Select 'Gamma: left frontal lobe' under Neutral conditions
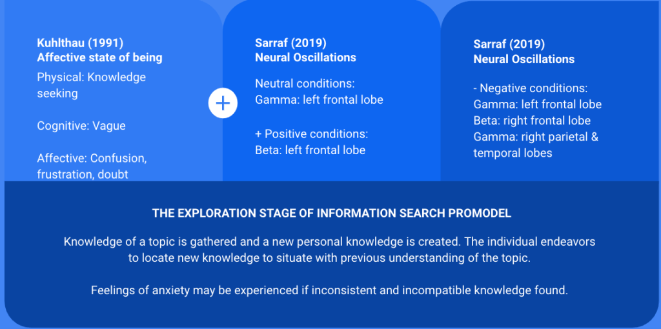Viewport: 661px width, 329px height. (319, 100)
